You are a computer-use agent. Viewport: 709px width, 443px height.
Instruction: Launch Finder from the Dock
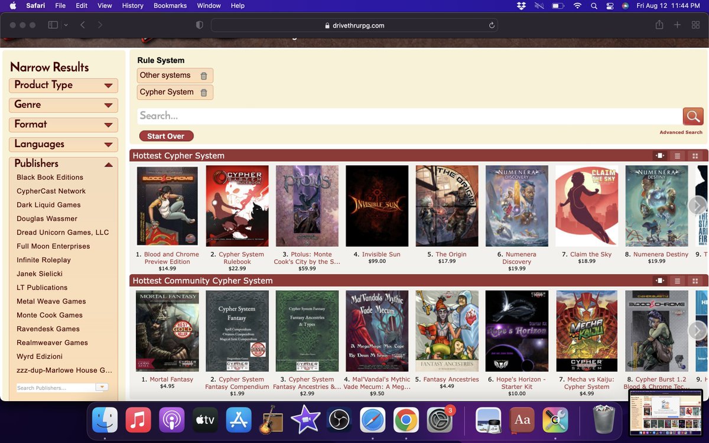click(105, 421)
